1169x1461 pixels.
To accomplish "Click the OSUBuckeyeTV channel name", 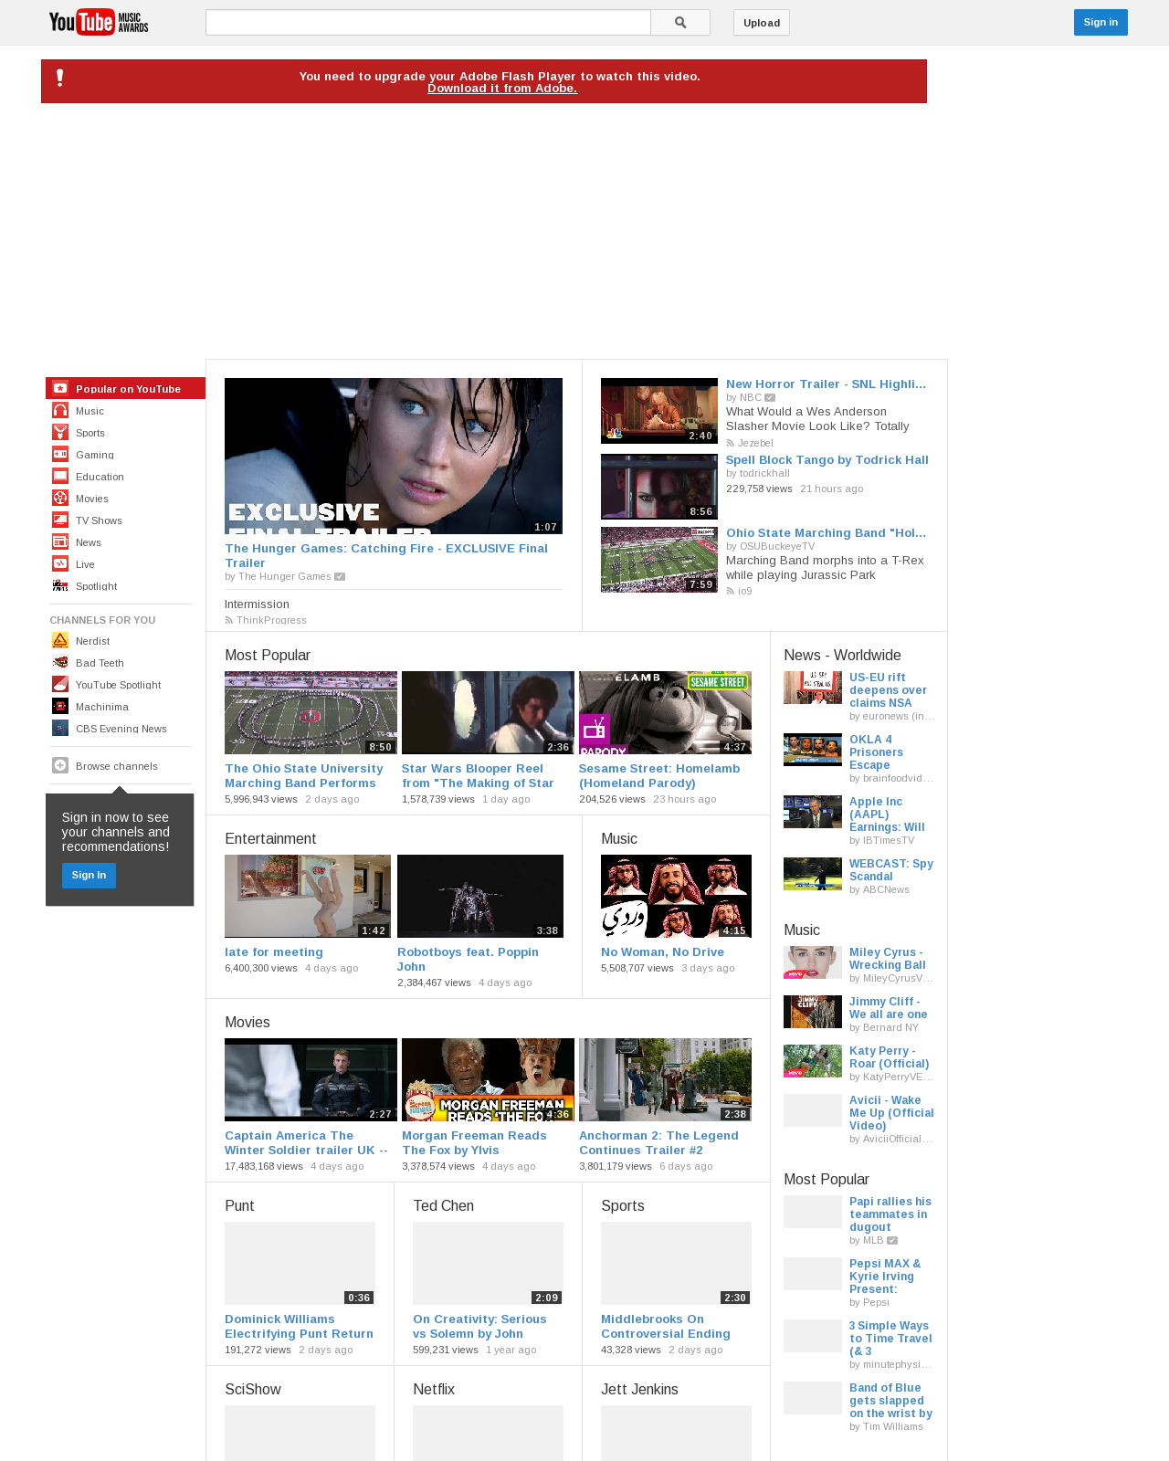I will [x=777, y=547].
